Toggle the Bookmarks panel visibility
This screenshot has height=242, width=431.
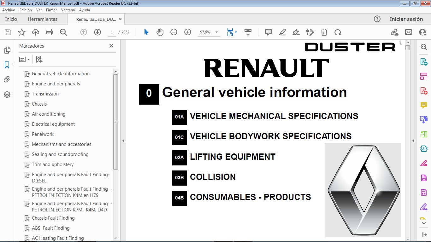[7, 65]
